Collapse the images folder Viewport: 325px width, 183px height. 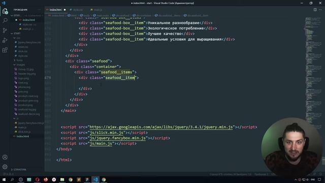15,65
